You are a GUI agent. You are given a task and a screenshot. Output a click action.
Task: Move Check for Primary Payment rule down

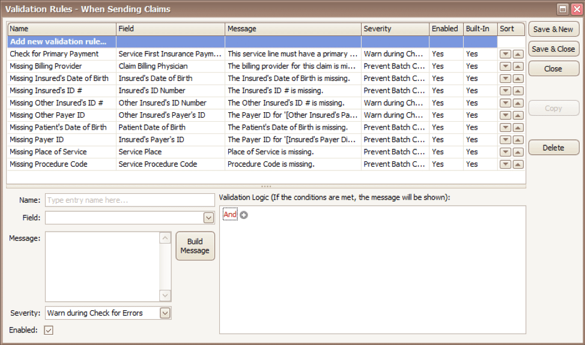[505, 54]
